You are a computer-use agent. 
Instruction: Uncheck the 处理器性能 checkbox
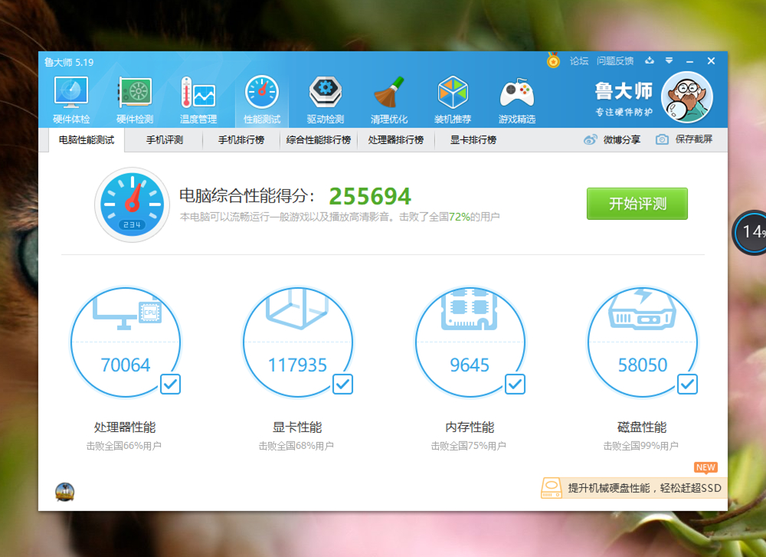[170, 384]
